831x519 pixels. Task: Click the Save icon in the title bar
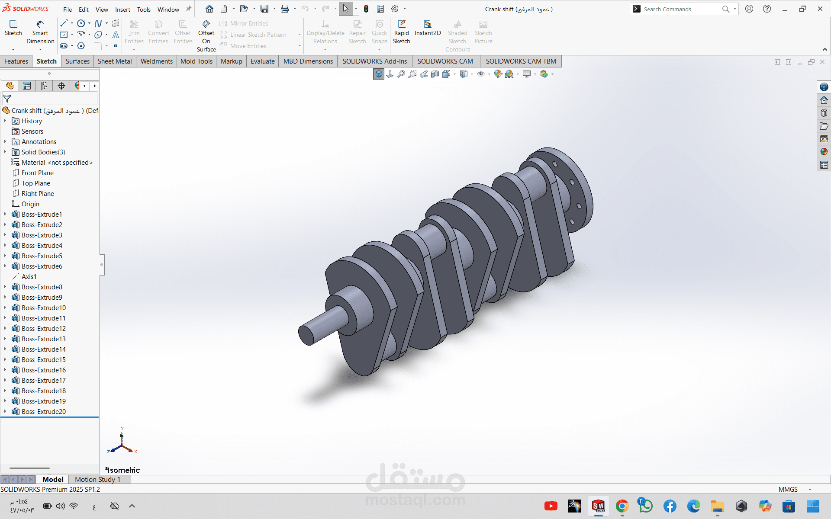[264, 9]
